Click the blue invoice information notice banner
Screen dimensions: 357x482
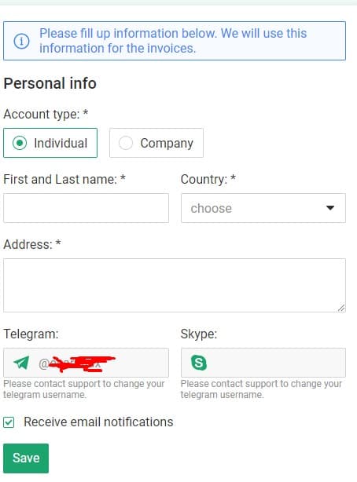click(175, 41)
